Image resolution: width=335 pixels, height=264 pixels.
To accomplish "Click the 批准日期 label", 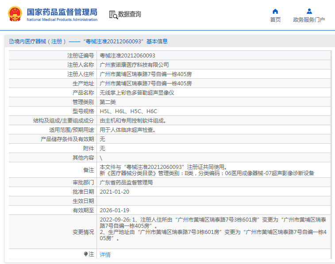I will point(83,191).
